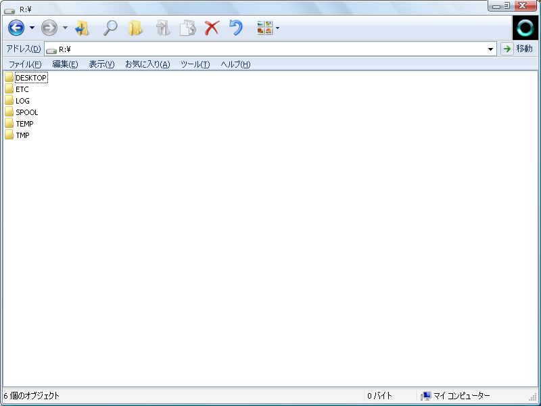Click the LOG folder icon
Screen dimensions: 541x406
pos(9,100)
